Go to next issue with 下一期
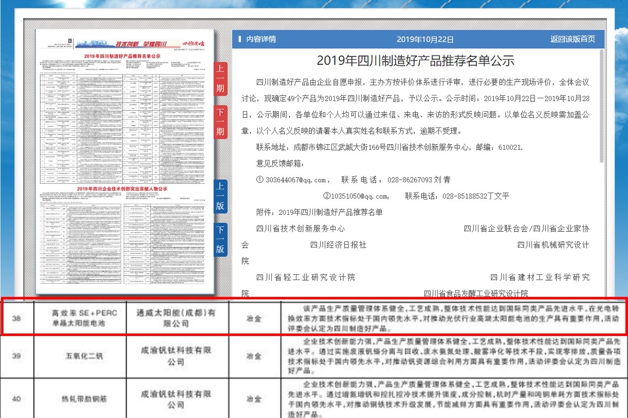The height and width of the screenshot is (418, 628). pyautogui.click(x=220, y=122)
